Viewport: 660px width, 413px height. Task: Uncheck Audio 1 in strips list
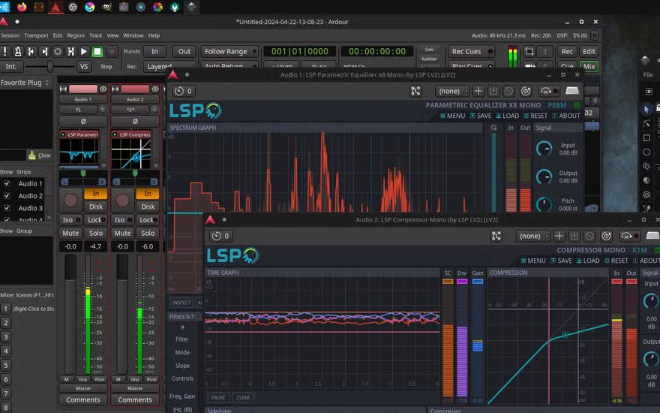click(x=7, y=183)
